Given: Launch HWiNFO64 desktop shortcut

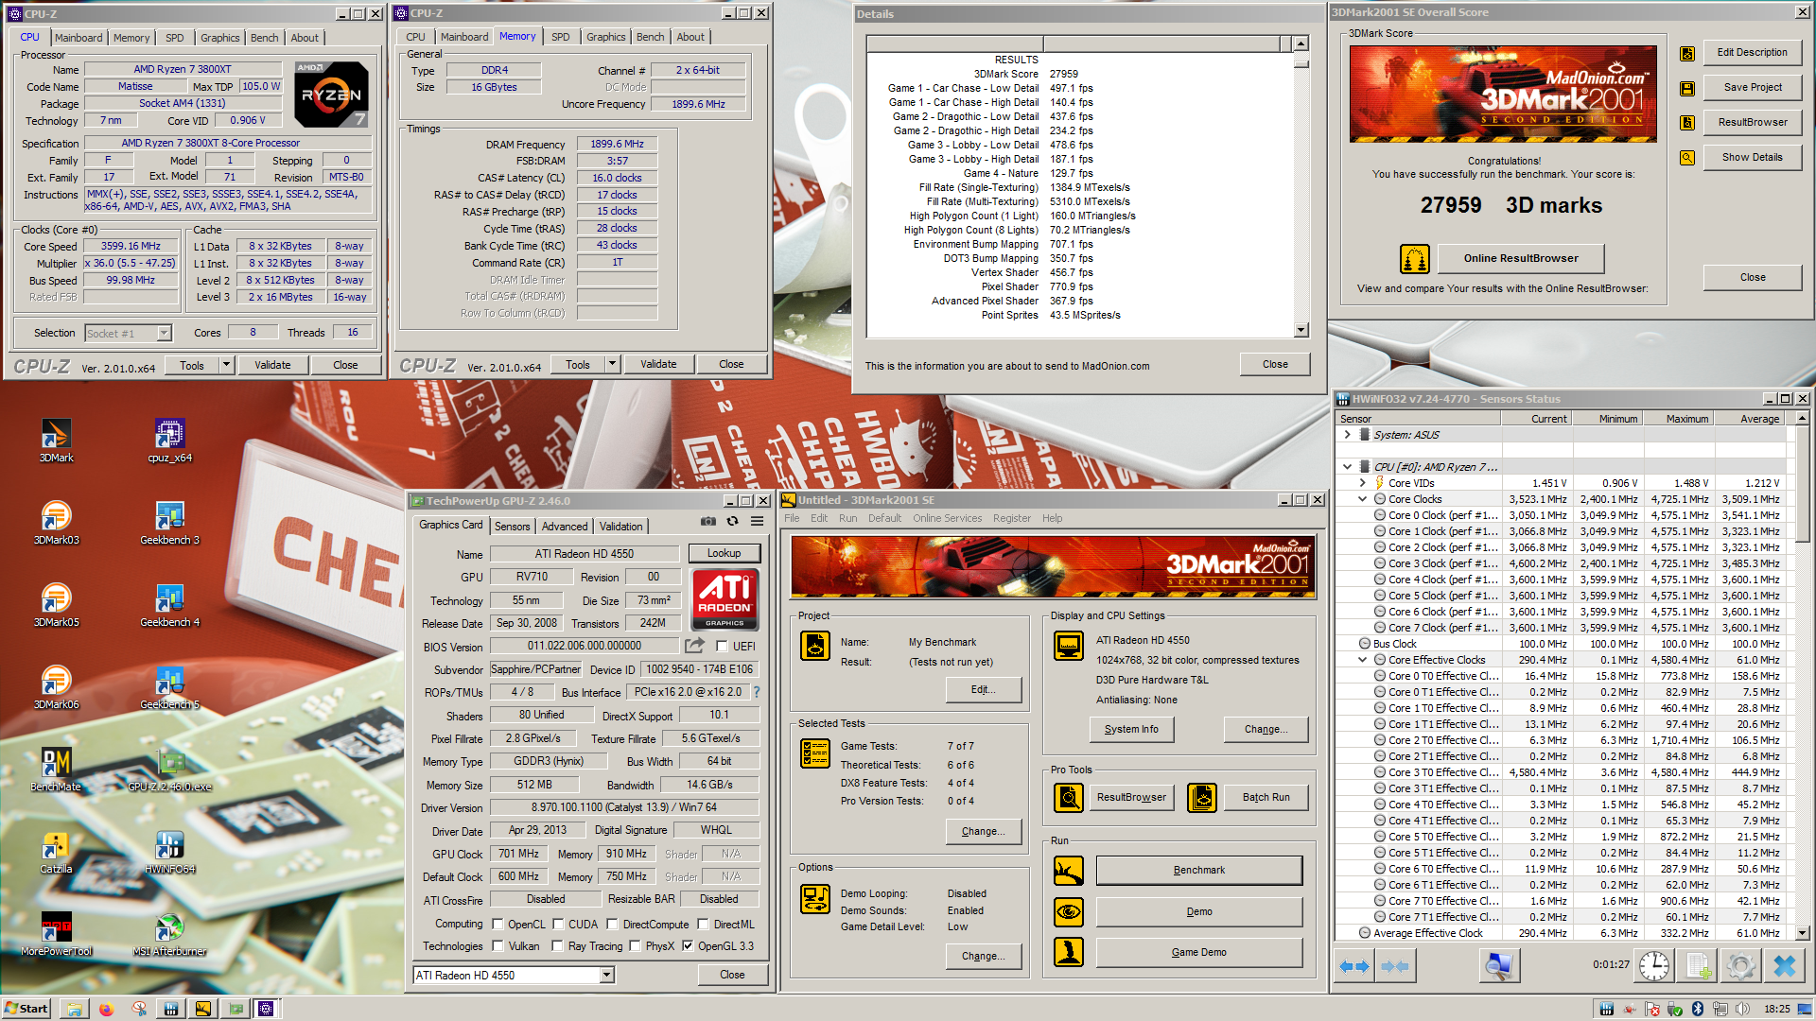Looking at the screenshot, I should tap(169, 851).
